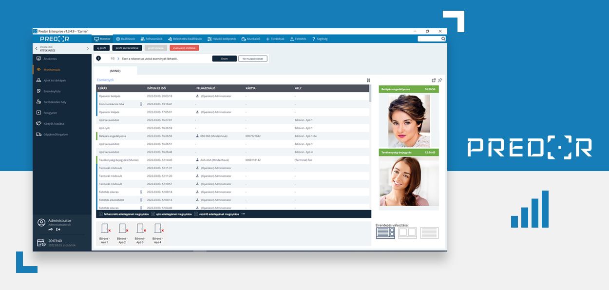Open the Haladó beléptetés menu

(222, 39)
